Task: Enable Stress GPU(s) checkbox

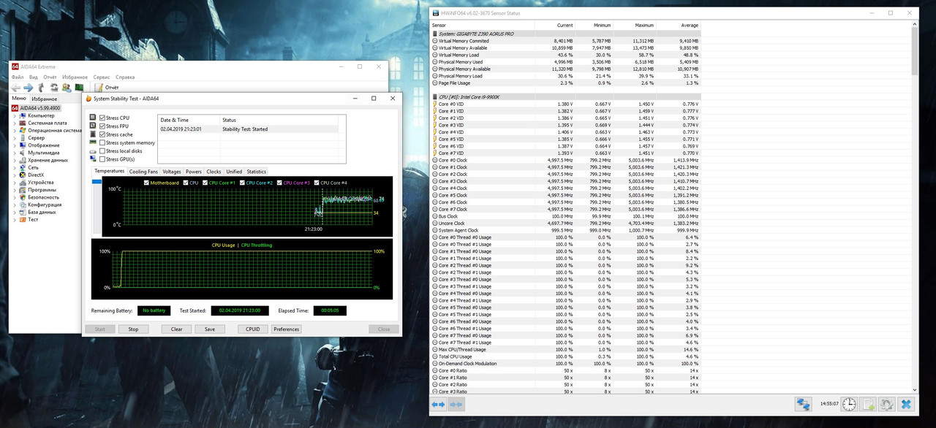Action: 102,159
